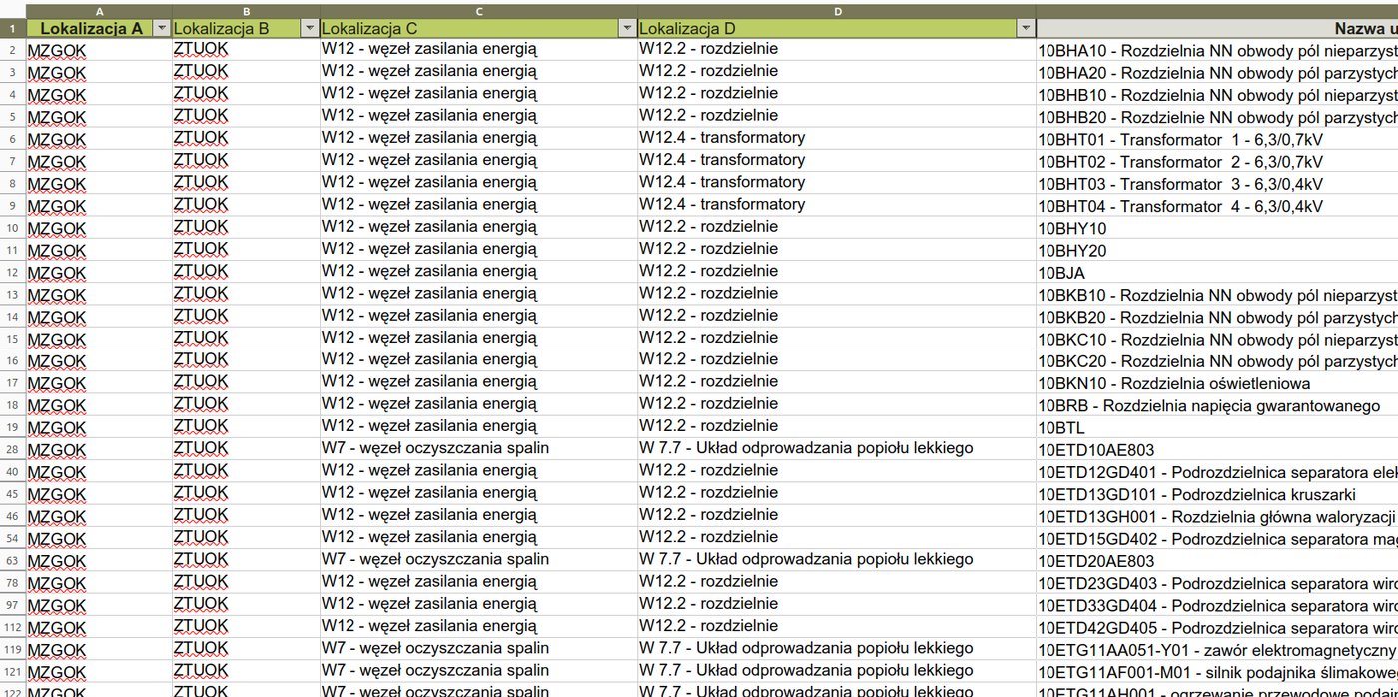This screenshot has width=1398, height=697.
Task: Open the Lokalizacja D filter dropdown
Action: tap(1025, 28)
